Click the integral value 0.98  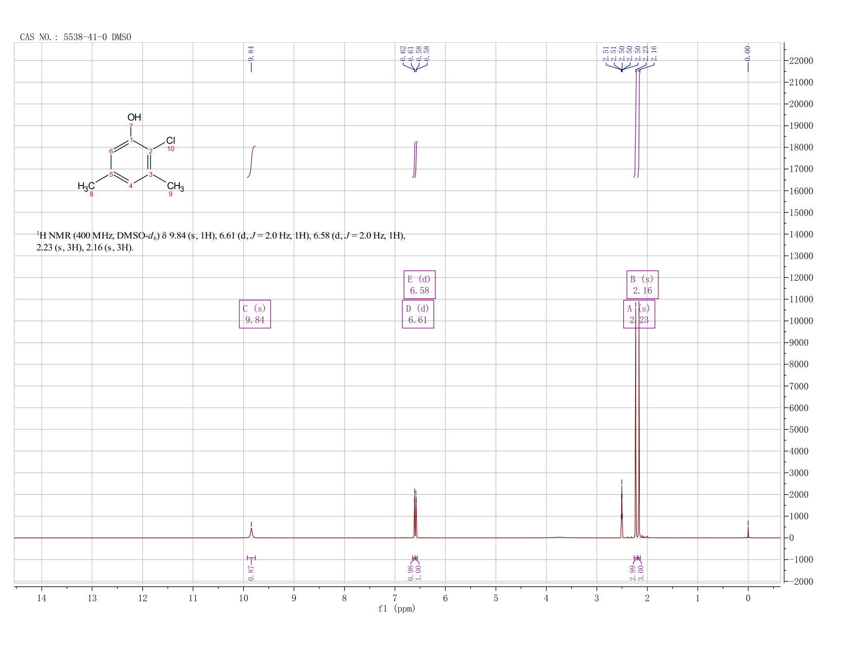[x=411, y=572]
